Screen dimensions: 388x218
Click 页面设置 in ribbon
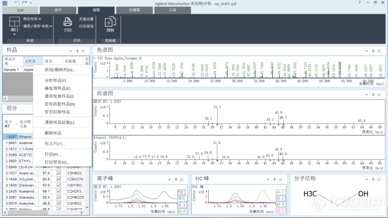pos(86,19)
